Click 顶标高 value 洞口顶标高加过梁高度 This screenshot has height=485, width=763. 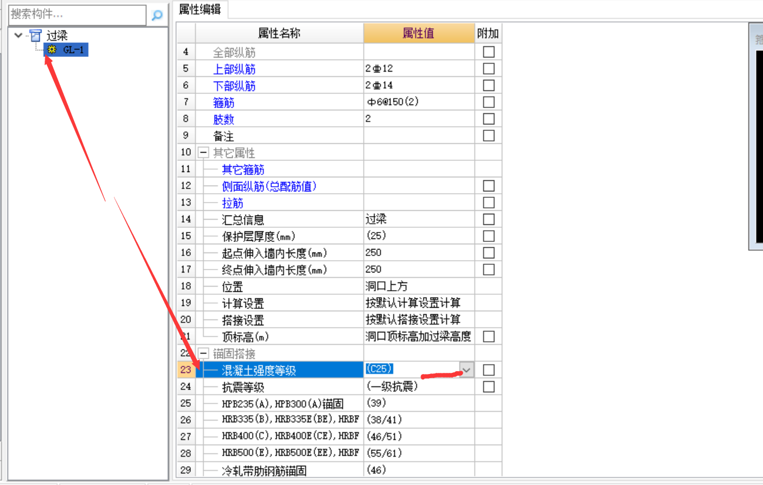point(419,336)
